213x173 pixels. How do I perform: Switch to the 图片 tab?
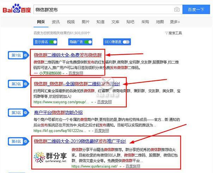pyautogui.click(x=86, y=22)
